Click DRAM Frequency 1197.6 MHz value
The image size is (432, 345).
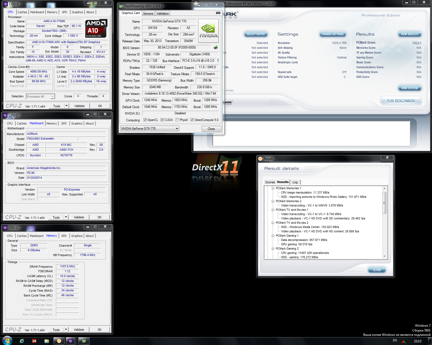(x=67, y=266)
